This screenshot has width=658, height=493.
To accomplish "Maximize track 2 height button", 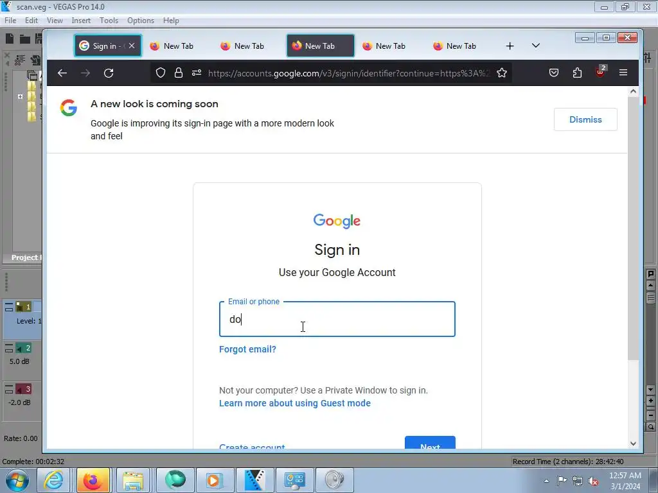I will tap(9, 350).
